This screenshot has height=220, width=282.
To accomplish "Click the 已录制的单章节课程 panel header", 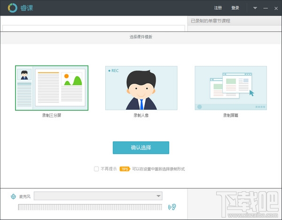I will point(235,21).
